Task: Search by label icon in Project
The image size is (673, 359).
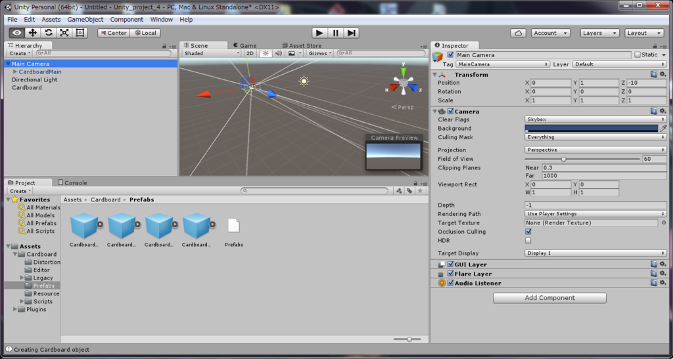Action: pos(409,190)
